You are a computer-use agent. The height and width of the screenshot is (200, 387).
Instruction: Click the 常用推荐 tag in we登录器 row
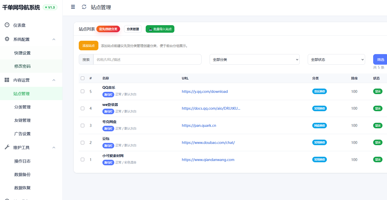click(x=320, y=108)
